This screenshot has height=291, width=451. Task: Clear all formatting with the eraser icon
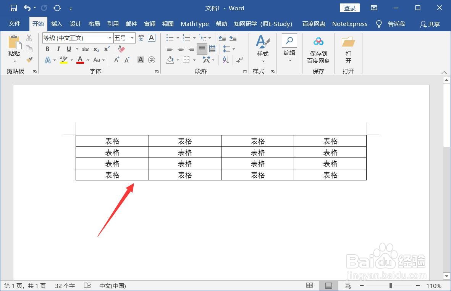121,49
